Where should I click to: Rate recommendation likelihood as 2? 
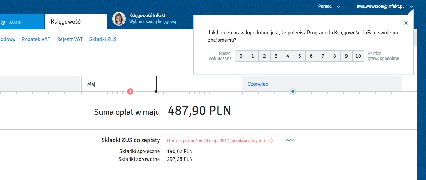coord(264,56)
